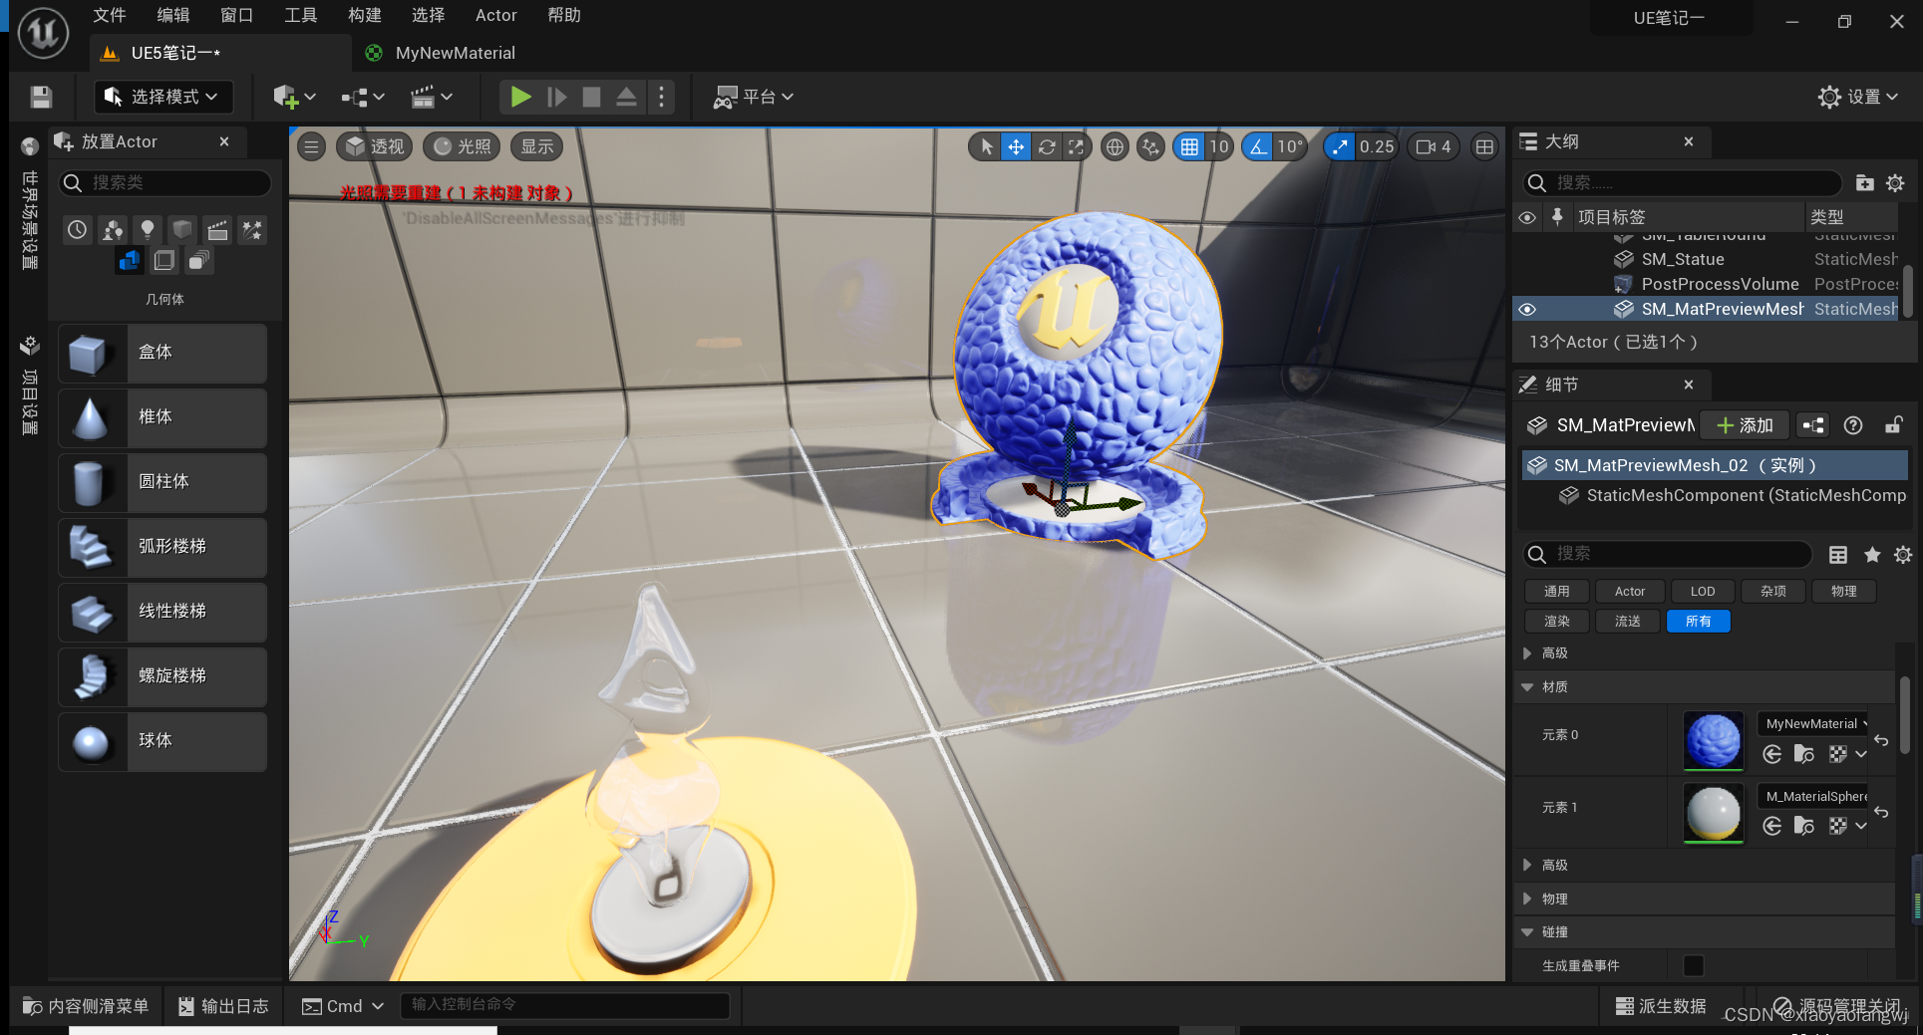The height and width of the screenshot is (1035, 1923).
Task: Open the 构建 menu
Action: tap(365, 15)
